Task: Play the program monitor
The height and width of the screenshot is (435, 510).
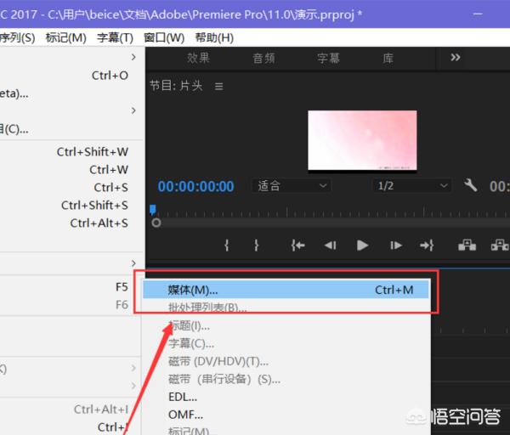Action: [x=362, y=246]
